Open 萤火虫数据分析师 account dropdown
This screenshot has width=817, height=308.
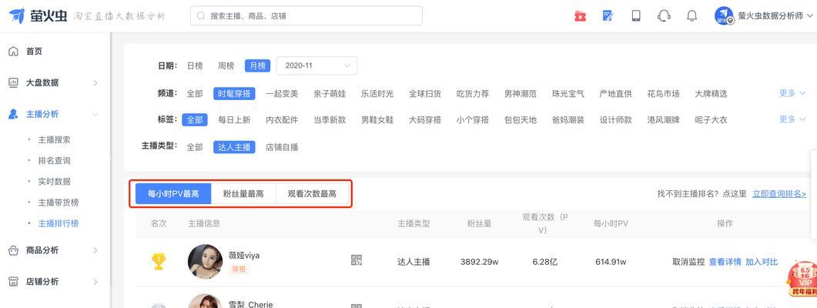[775, 15]
